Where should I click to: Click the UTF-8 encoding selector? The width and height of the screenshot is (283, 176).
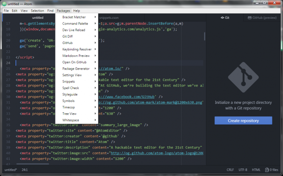[x=243, y=170]
